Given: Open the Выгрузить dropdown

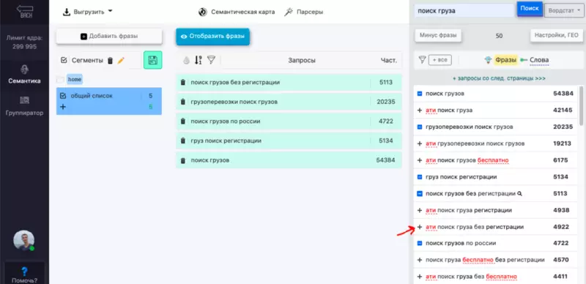Looking at the screenshot, I should coord(87,12).
